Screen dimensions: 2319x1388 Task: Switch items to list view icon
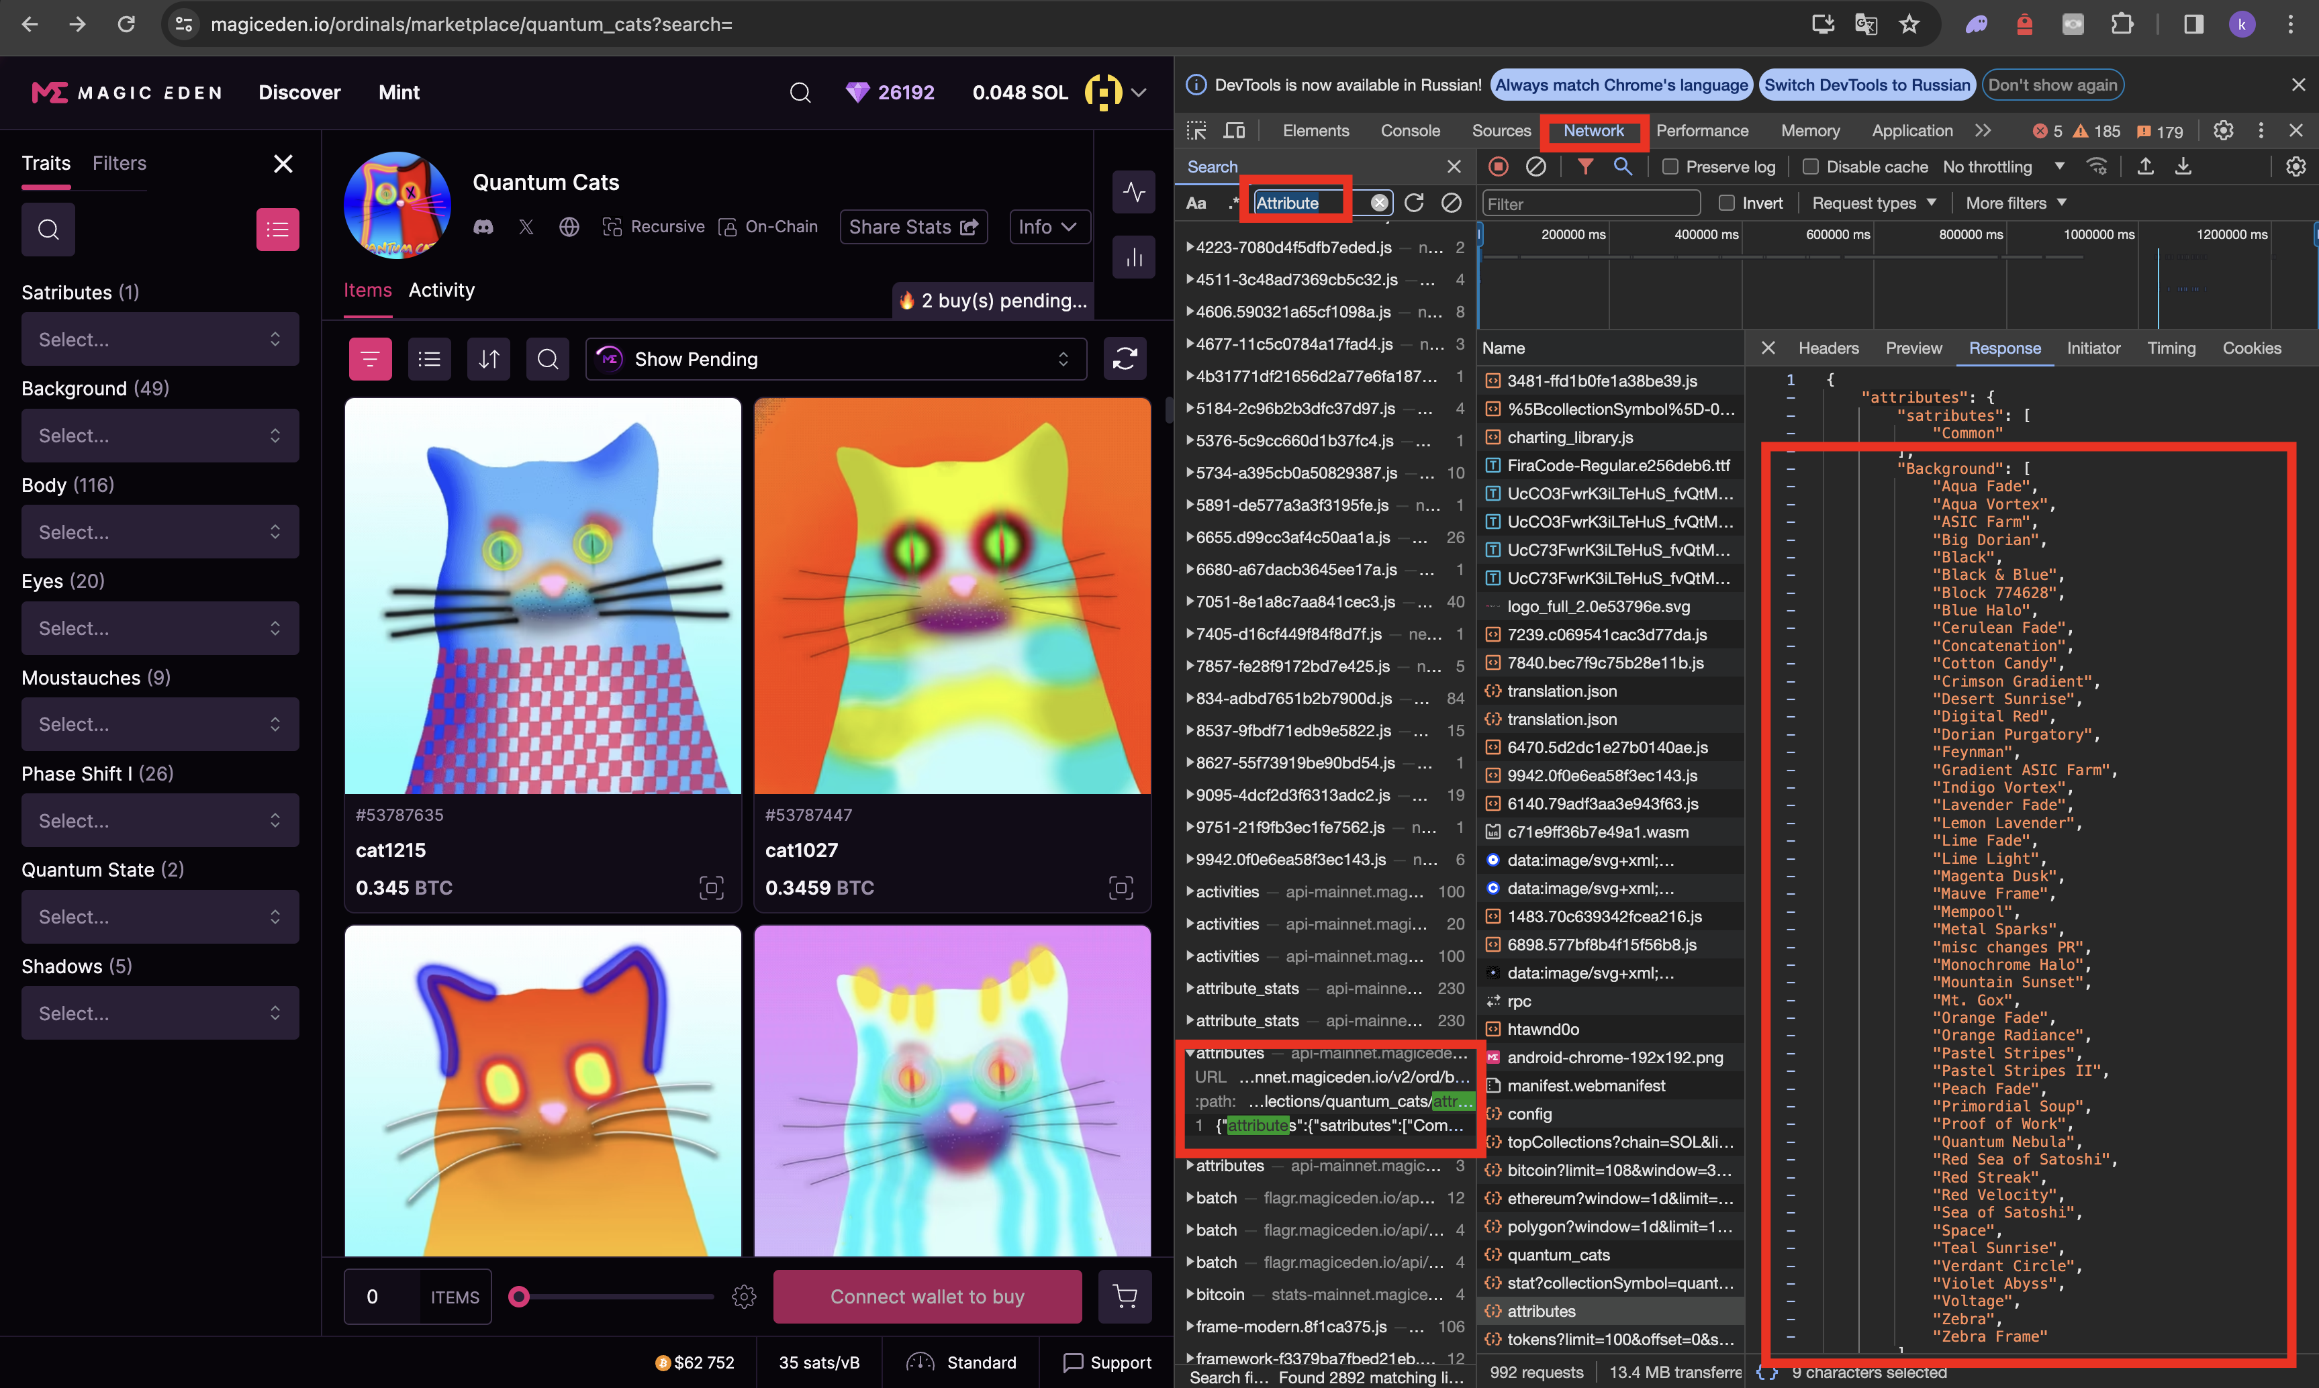(x=430, y=359)
